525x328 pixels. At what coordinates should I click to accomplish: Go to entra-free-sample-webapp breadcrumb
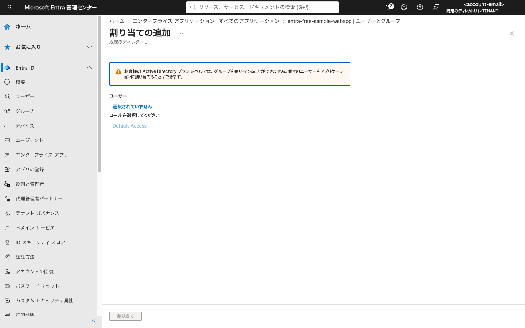344,21
